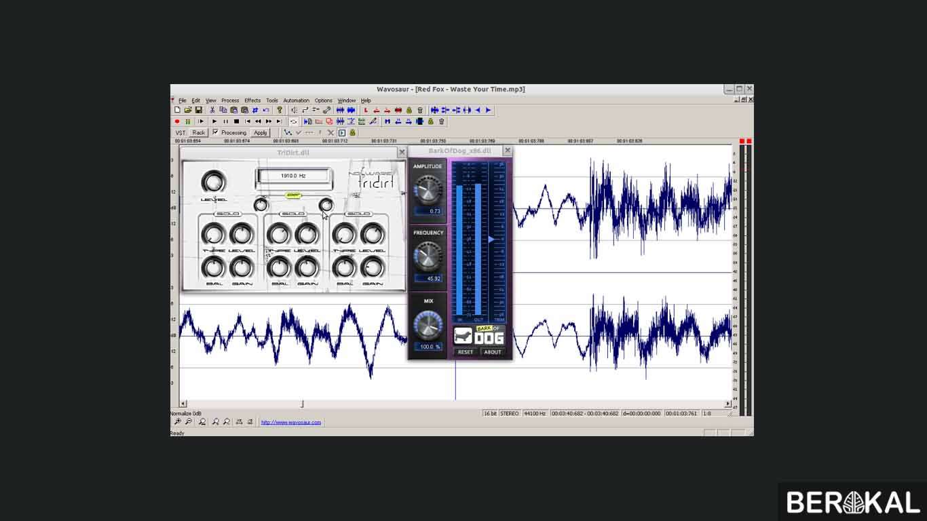Click the trim arrow on Bark of Dog meter
The image size is (927, 521).
(491, 239)
